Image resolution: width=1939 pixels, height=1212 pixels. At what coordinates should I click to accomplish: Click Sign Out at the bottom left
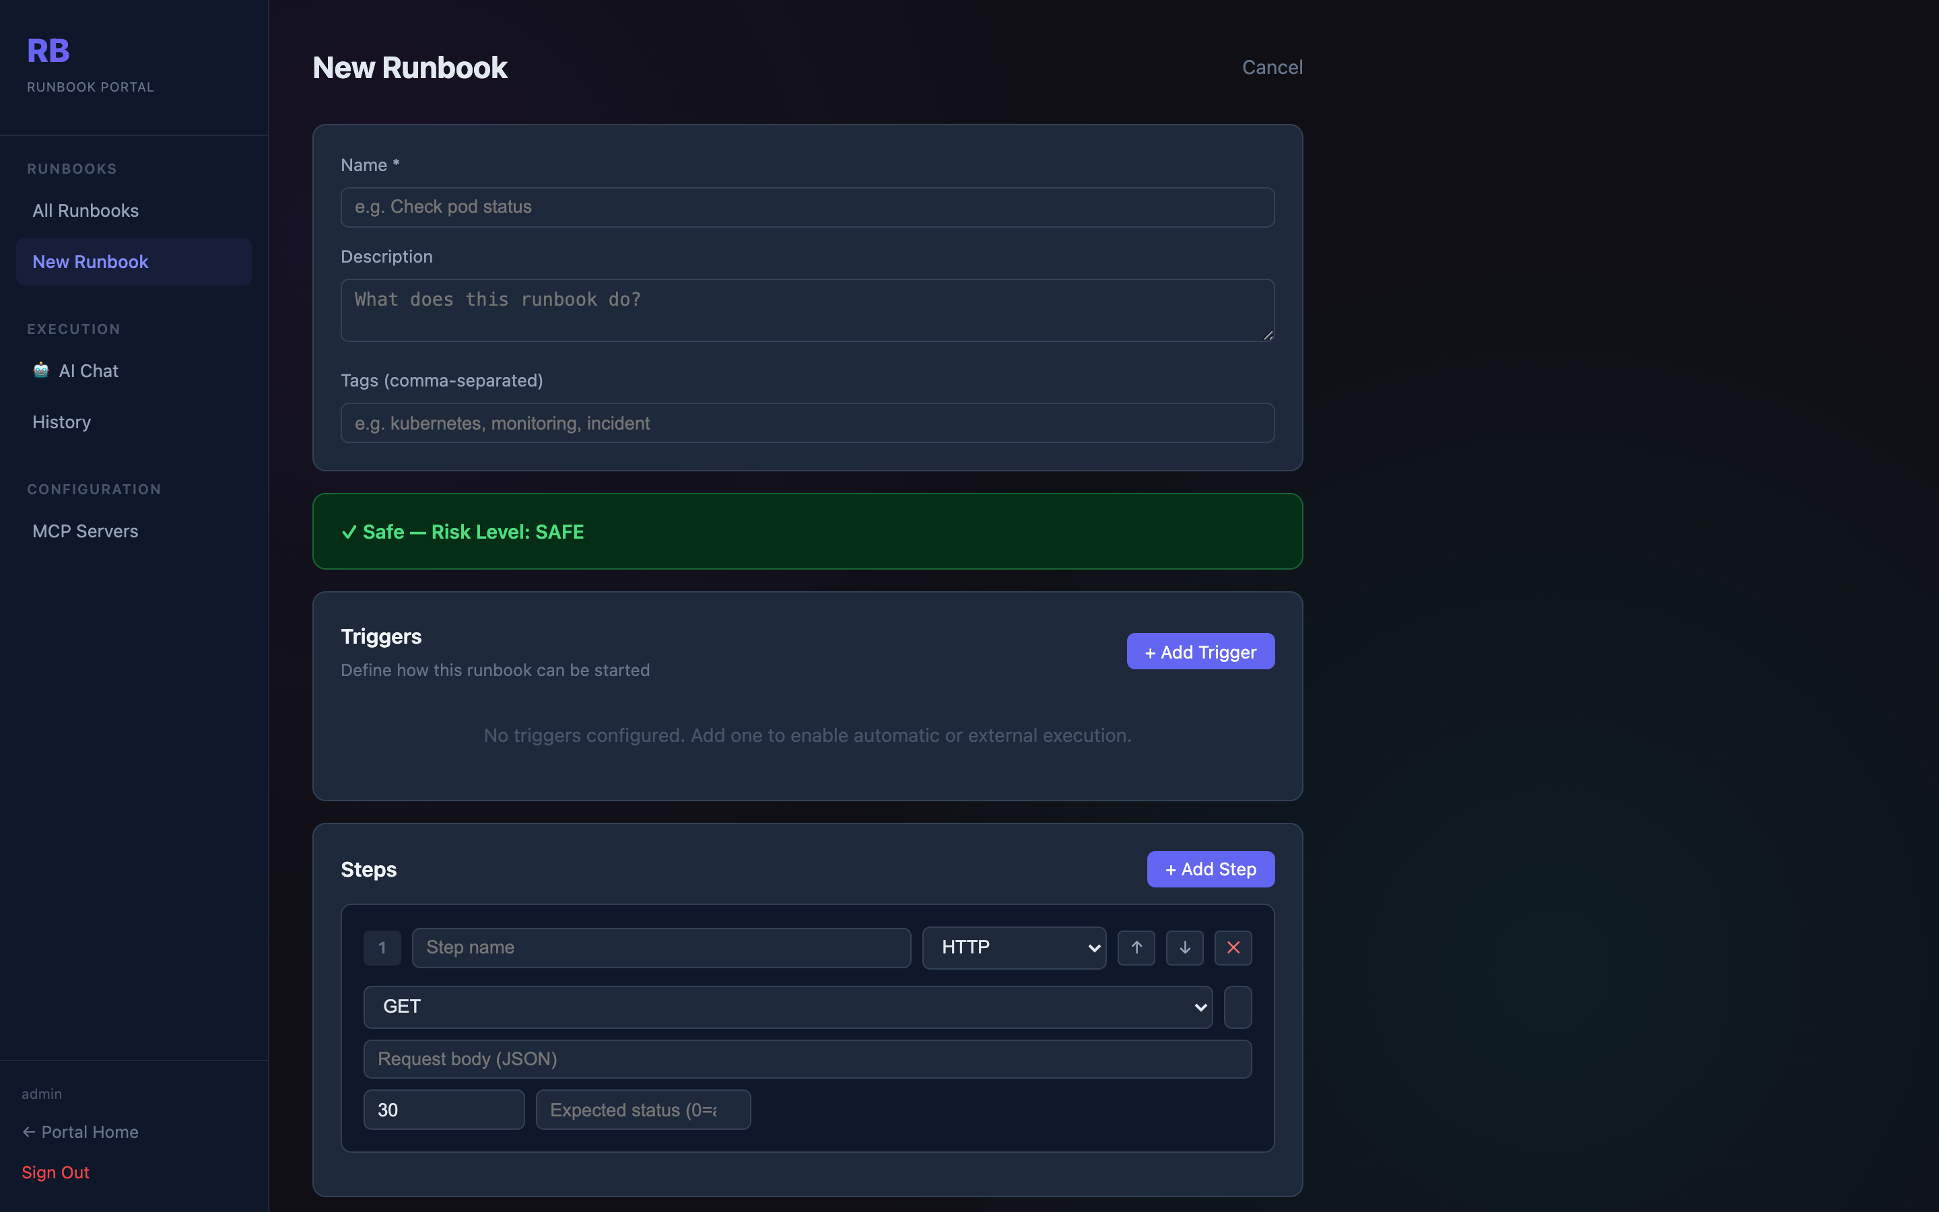[55, 1172]
